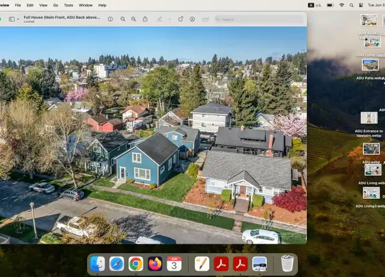Select ADU Entrance to Upstairs.webp thumbnail

[369, 117]
